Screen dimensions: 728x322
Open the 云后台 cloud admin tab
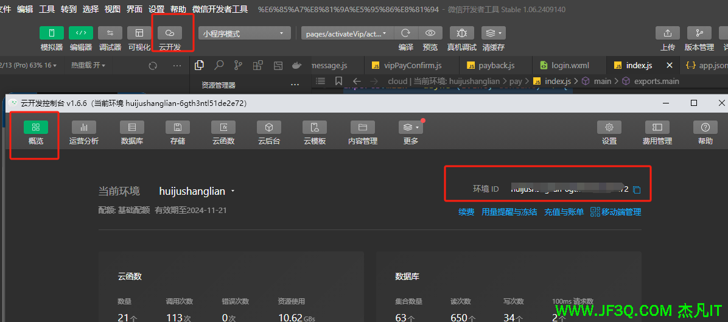269,134
